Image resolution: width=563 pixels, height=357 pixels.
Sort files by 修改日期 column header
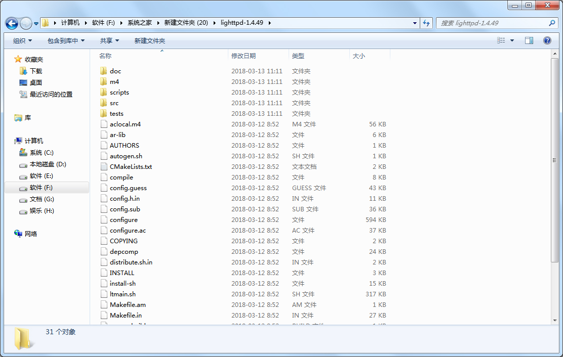[x=244, y=56]
